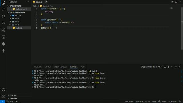
Task: Kill the terminal with trash icon
Action: [x=168, y=67]
